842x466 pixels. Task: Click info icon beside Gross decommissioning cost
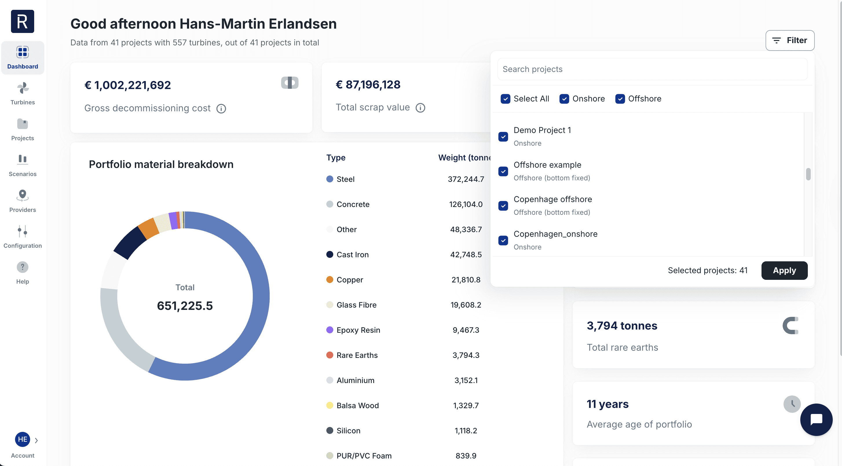[x=221, y=109]
